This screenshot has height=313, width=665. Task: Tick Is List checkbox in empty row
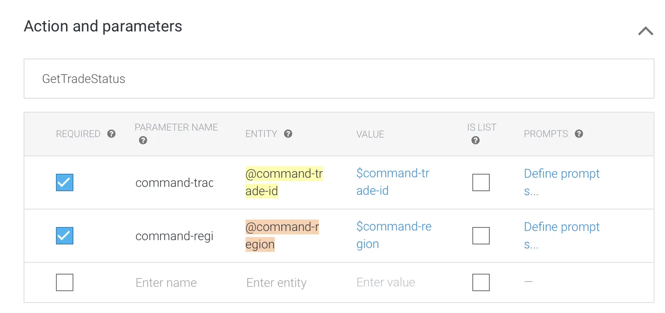click(x=481, y=282)
